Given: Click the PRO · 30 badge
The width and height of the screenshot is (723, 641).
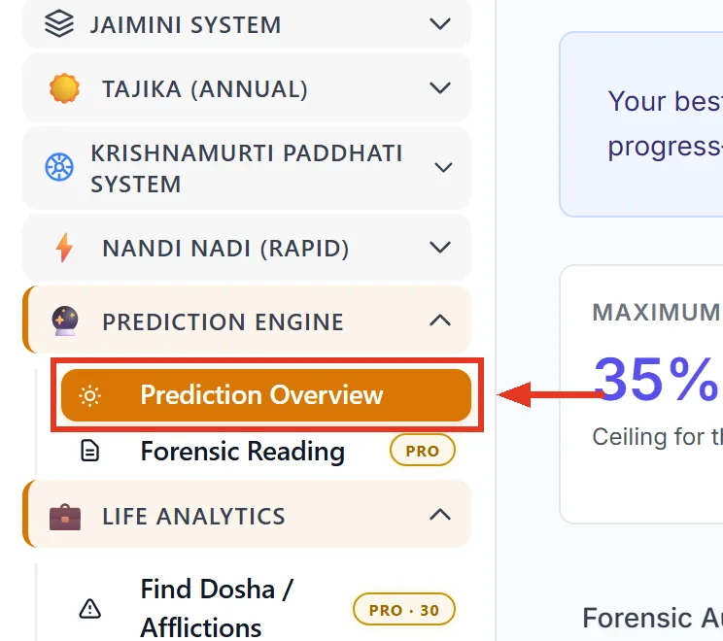Looking at the screenshot, I should point(404,609).
